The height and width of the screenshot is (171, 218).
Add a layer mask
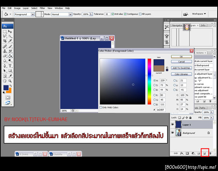click(187, 153)
